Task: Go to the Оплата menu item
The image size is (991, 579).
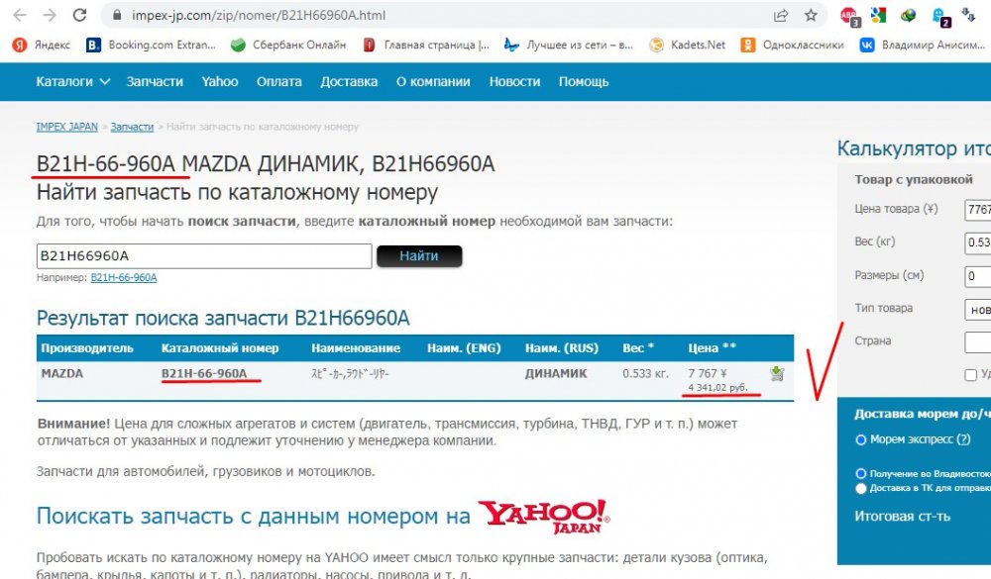Action: tap(278, 81)
